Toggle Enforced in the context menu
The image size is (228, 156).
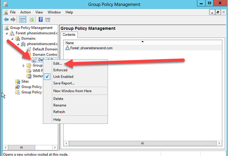point(60,70)
